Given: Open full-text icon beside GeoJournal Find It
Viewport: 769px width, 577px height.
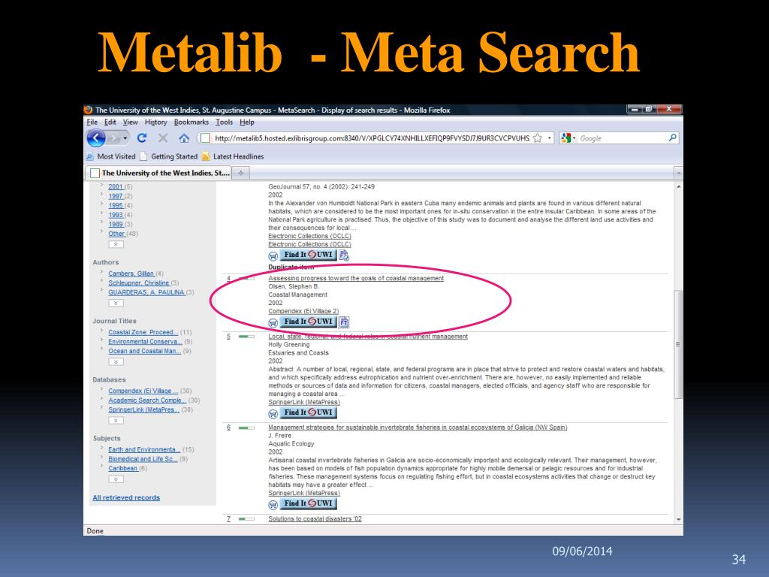Looking at the screenshot, I should [344, 255].
